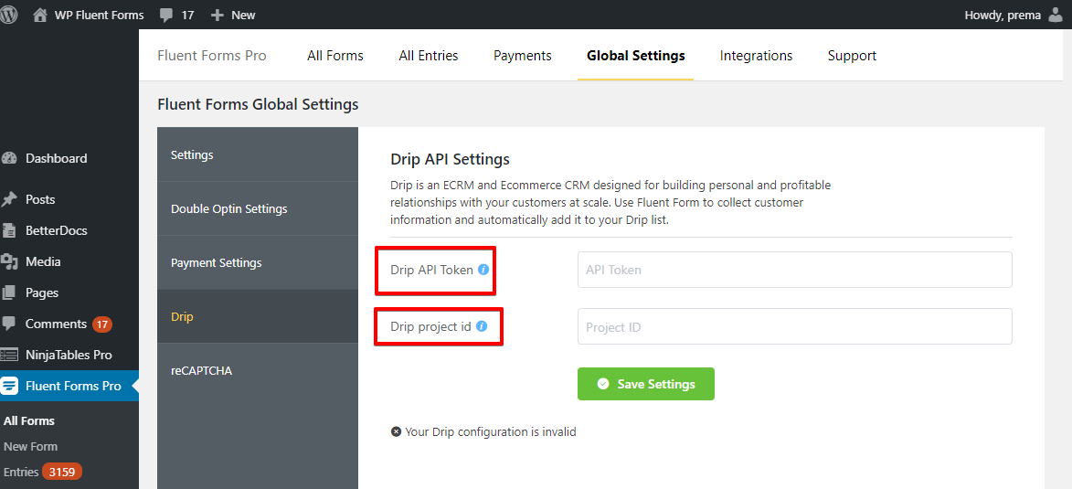Click the Fluent Forms Pro logo icon in sidebar
The height and width of the screenshot is (489, 1072).
[9, 387]
